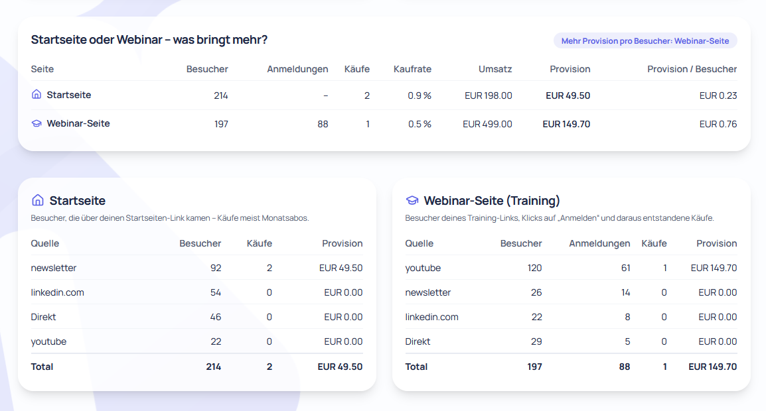Click the 'EUR 0.23' provision per visitor value

click(718, 95)
